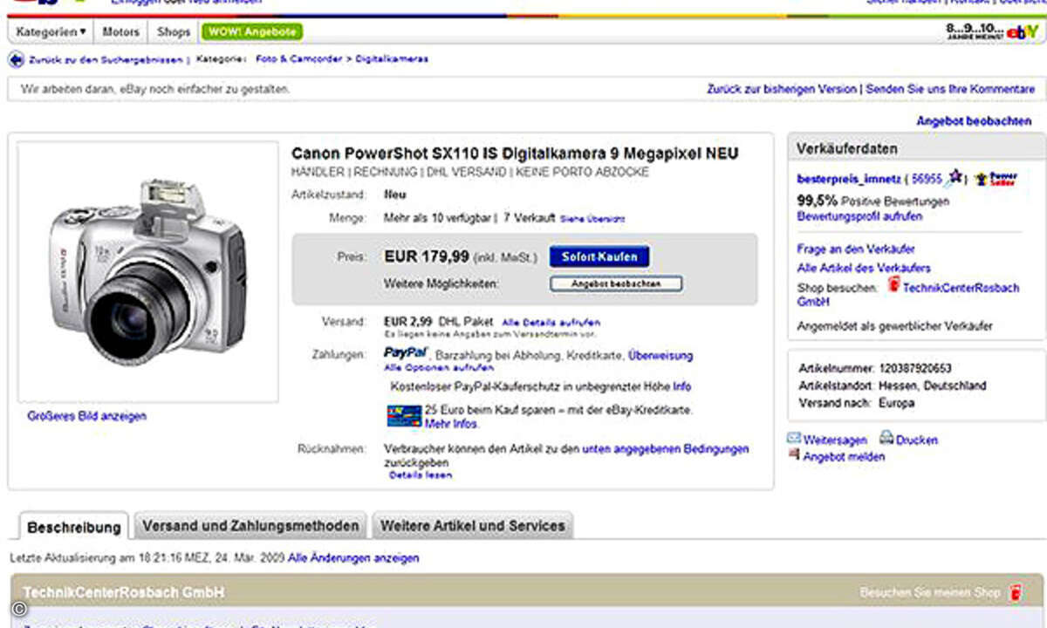Click the Canon PowerShot SX110 IS title
Image resolution: width=1047 pixels, height=628 pixels.
click(515, 154)
